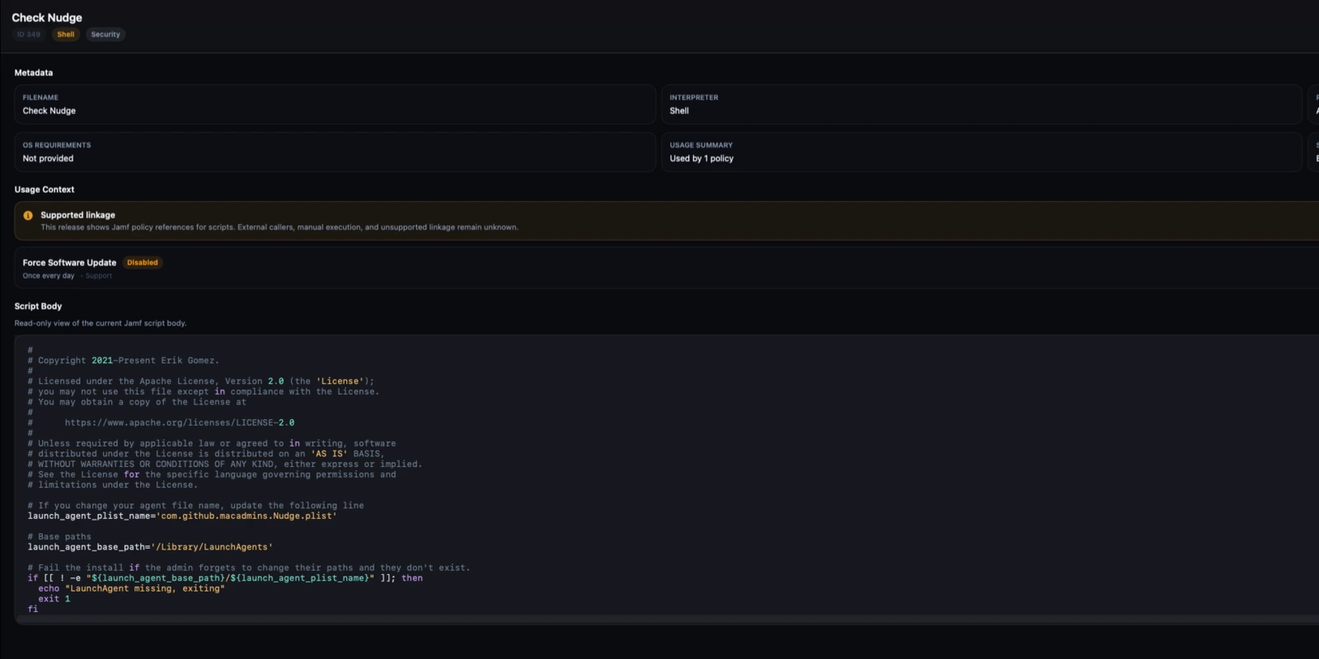Click the ID 349 badge
The height and width of the screenshot is (659, 1319).
coord(29,35)
